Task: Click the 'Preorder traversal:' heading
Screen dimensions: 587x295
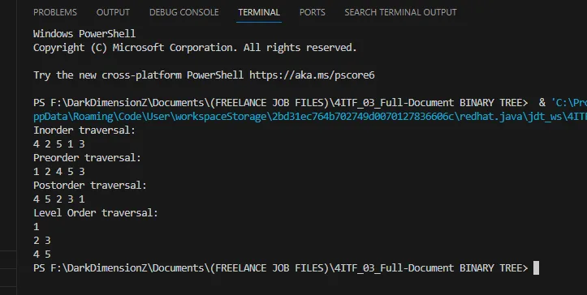Action: 87,158
